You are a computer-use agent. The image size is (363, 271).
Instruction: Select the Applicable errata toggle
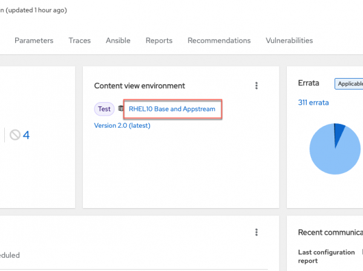pyautogui.click(x=349, y=83)
